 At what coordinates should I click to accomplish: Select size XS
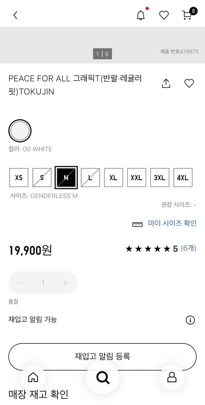pyautogui.click(x=19, y=178)
